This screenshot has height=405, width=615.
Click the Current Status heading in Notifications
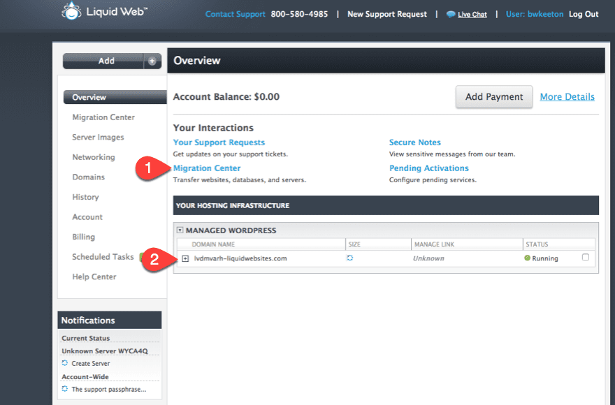85,338
